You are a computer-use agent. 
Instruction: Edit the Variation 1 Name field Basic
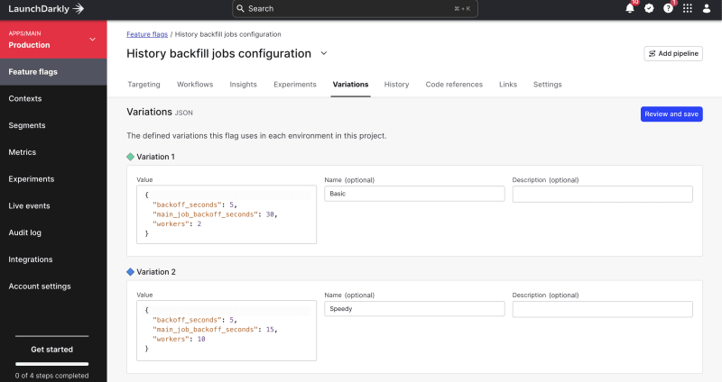click(414, 194)
